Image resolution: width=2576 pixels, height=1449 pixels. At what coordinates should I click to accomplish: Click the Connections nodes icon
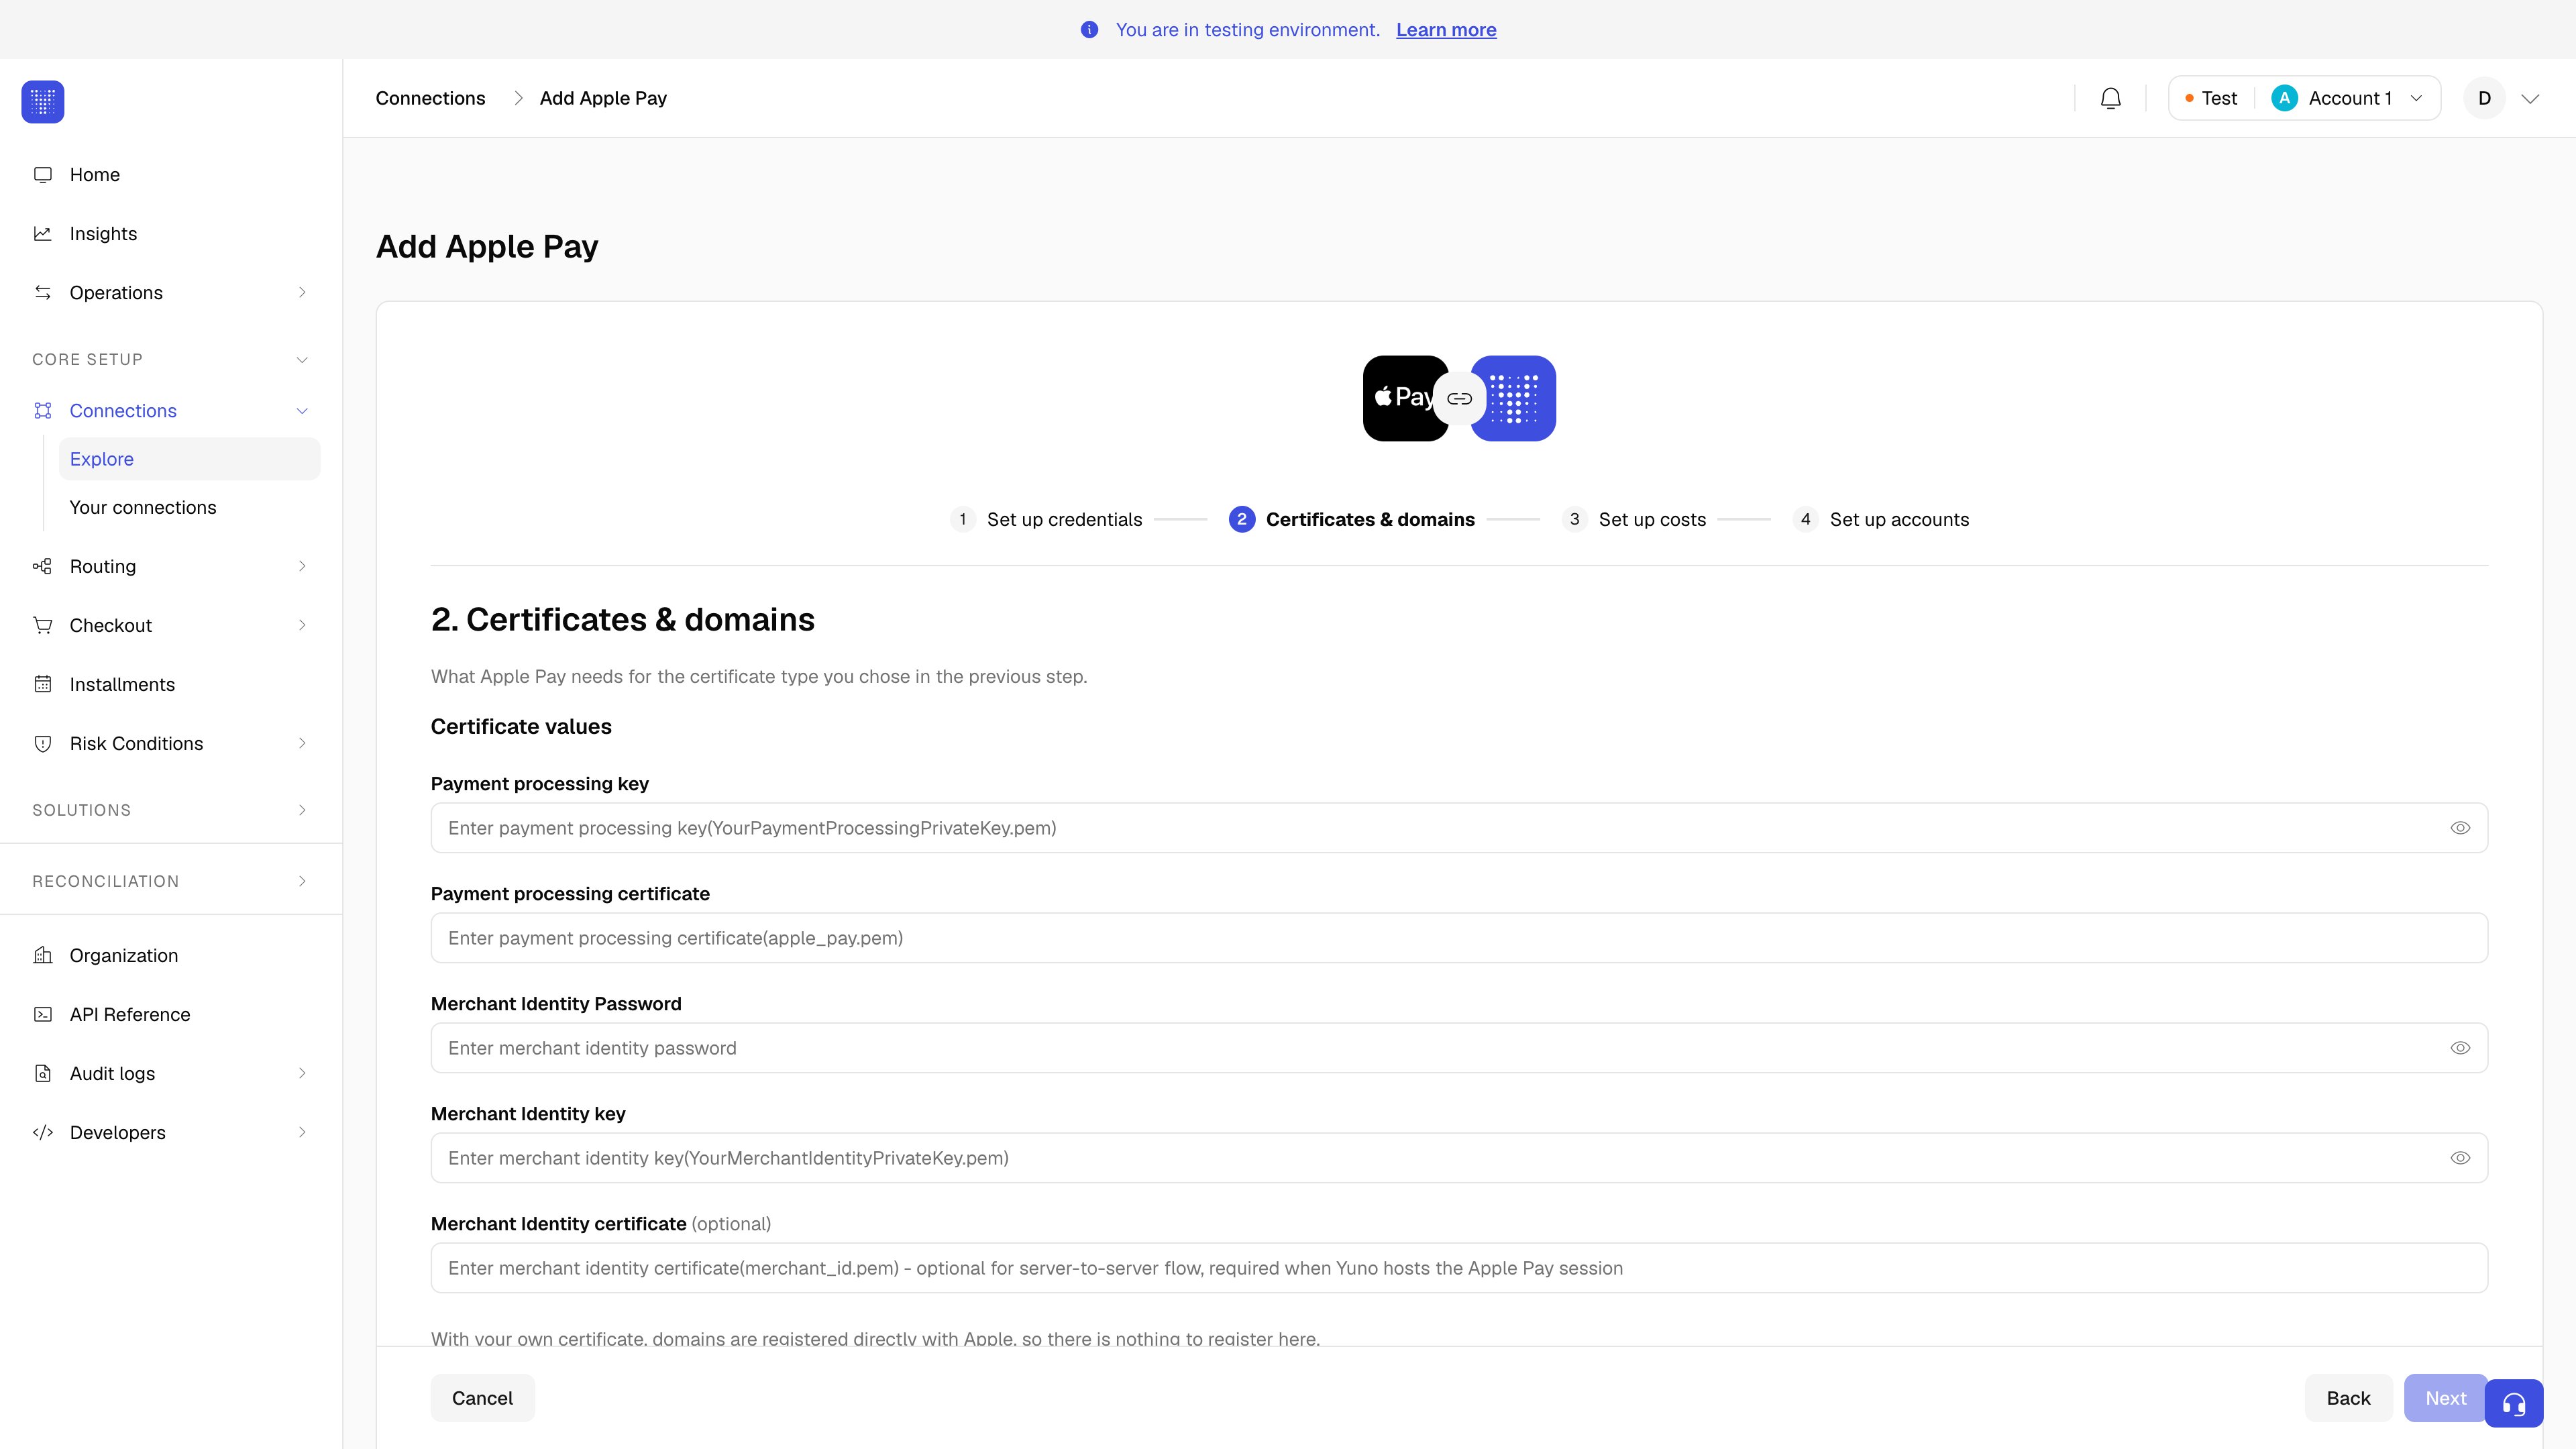pyautogui.click(x=43, y=411)
